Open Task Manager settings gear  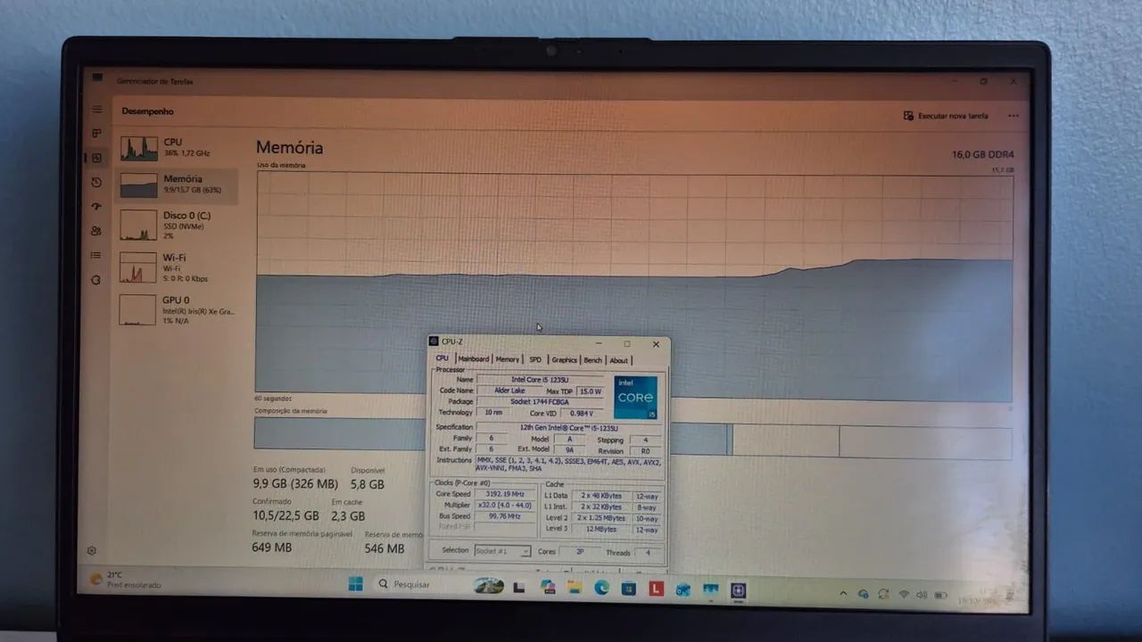[92, 551]
